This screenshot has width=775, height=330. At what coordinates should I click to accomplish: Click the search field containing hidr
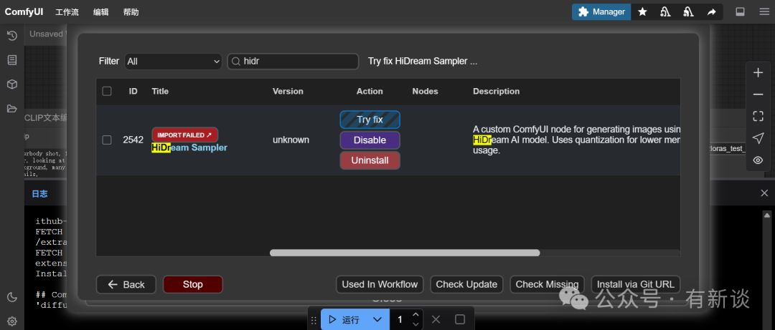pyautogui.click(x=293, y=61)
